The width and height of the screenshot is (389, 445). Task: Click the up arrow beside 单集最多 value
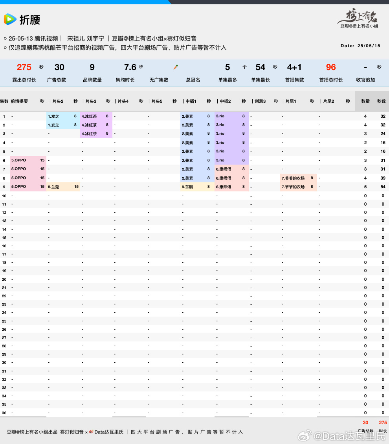pyautogui.click(x=245, y=67)
